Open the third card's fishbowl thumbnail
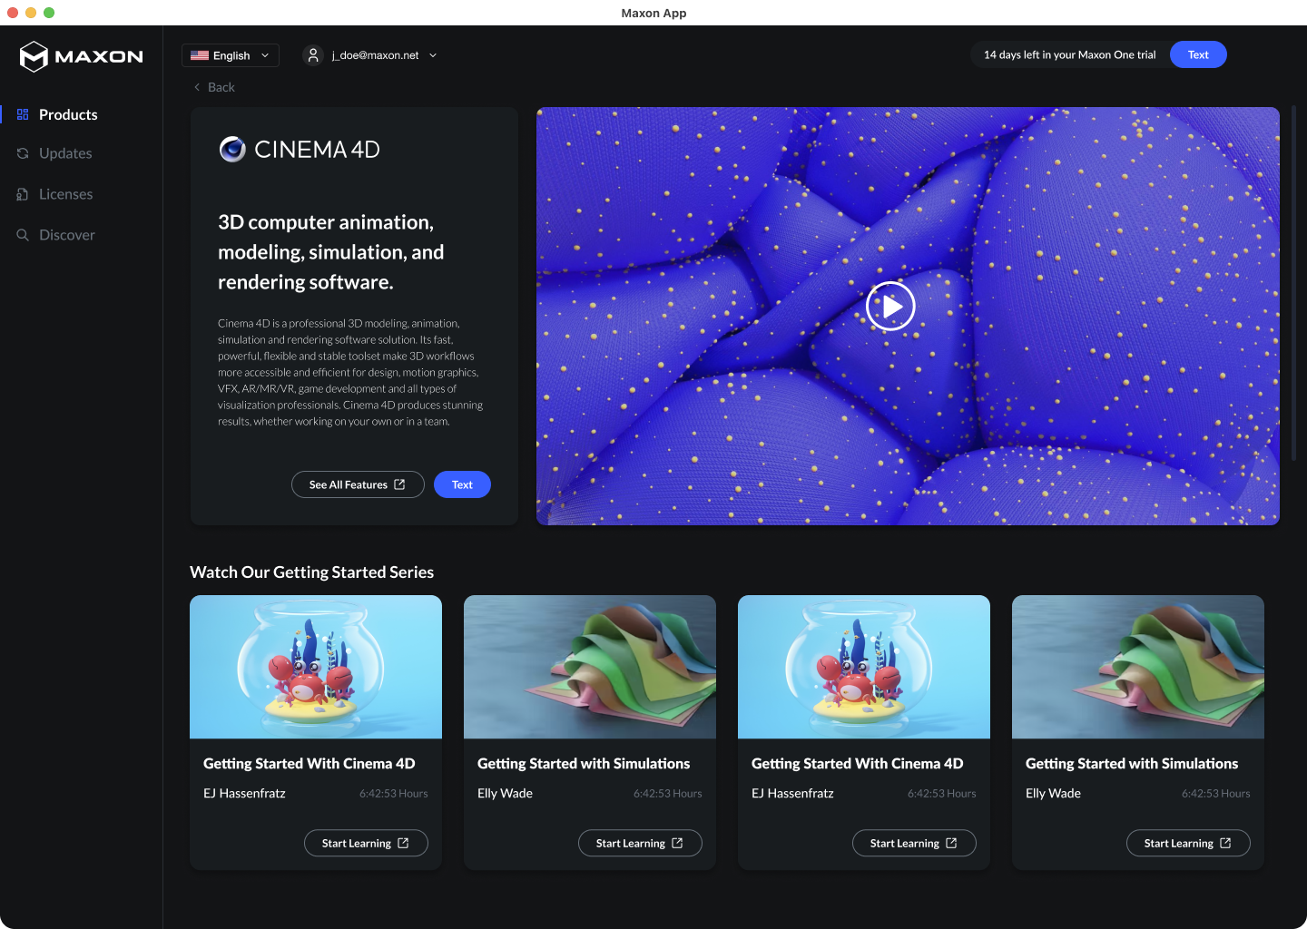This screenshot has width=1307, height=929. (x=864, y=667)
